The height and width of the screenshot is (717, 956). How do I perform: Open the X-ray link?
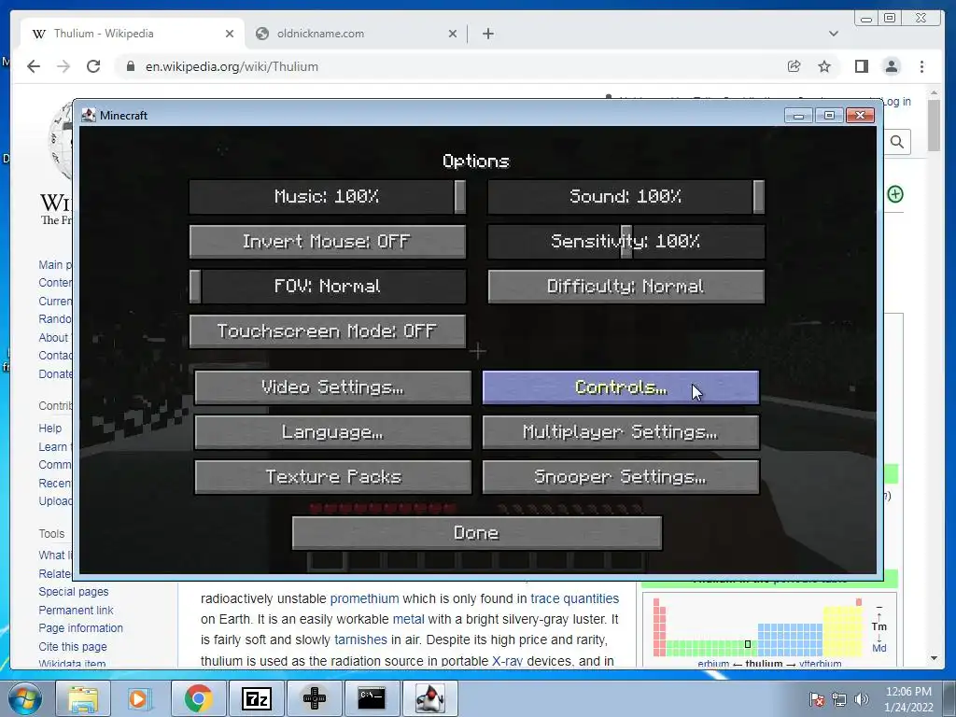[507, 661]
